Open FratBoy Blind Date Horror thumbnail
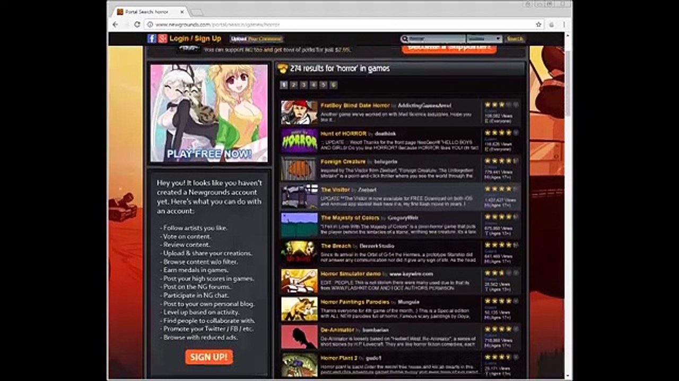The height and width of the screenshot is (381, 679). point(299,112)
